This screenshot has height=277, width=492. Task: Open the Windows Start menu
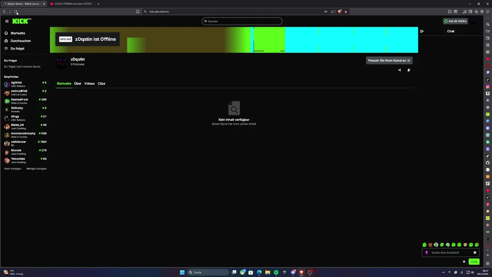pos(182,272)
